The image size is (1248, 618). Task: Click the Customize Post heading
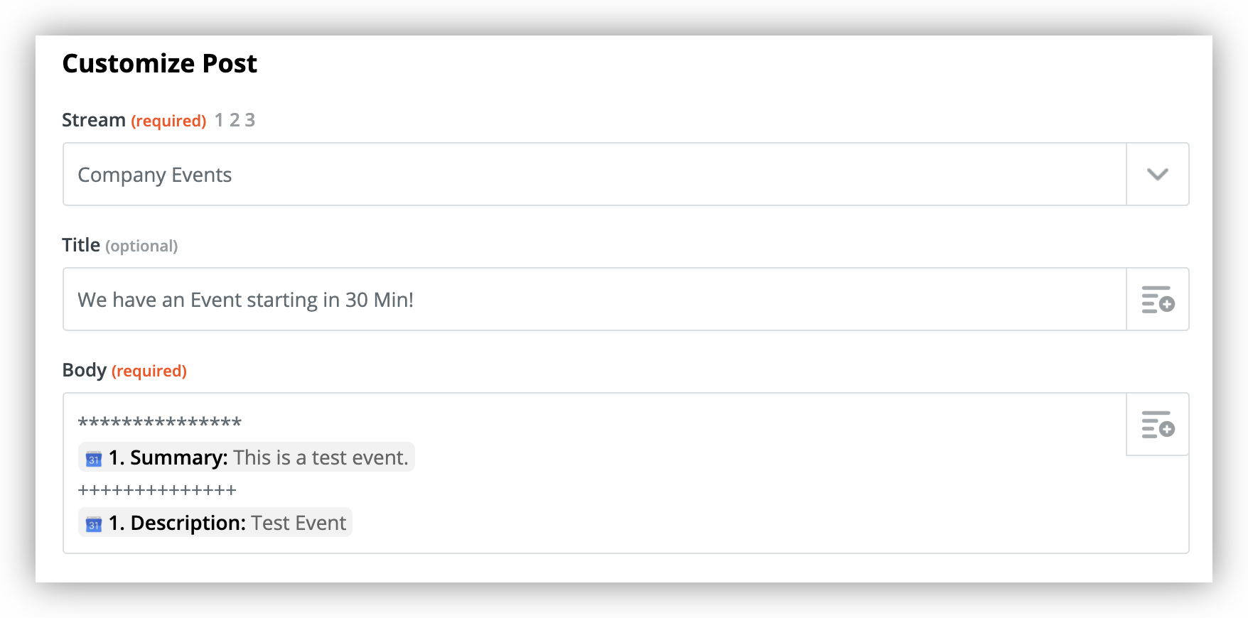click(x=160, y=63)
